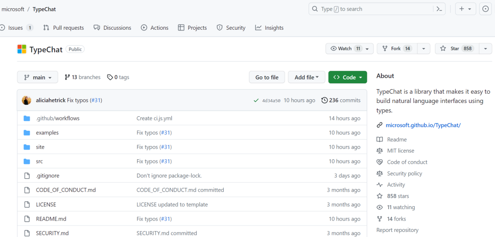Viewport: 495px width, 237px height.
Task: Click the Go to file button
Action: point(267,77)
